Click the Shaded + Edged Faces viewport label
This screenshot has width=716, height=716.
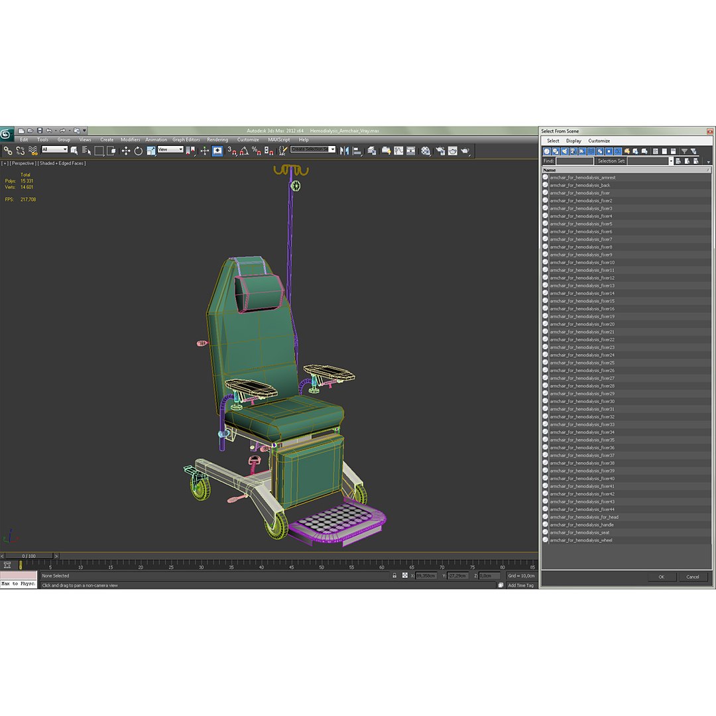62,163
